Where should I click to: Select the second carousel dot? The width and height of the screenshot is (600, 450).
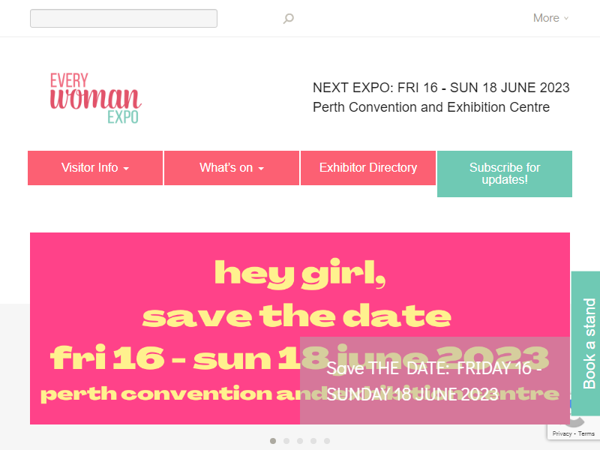286,441
